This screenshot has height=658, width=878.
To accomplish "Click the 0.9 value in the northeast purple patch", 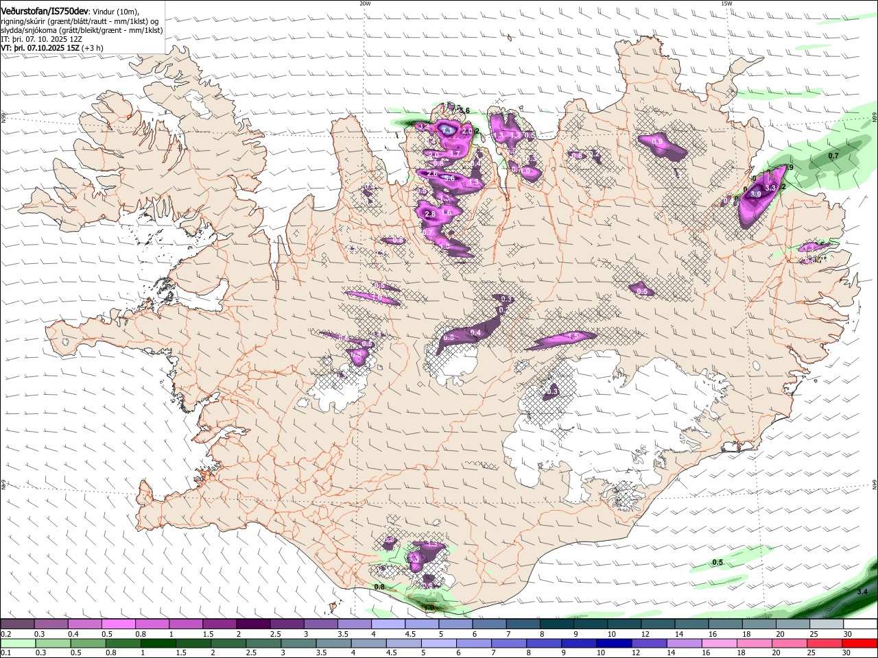I will 658,142.
